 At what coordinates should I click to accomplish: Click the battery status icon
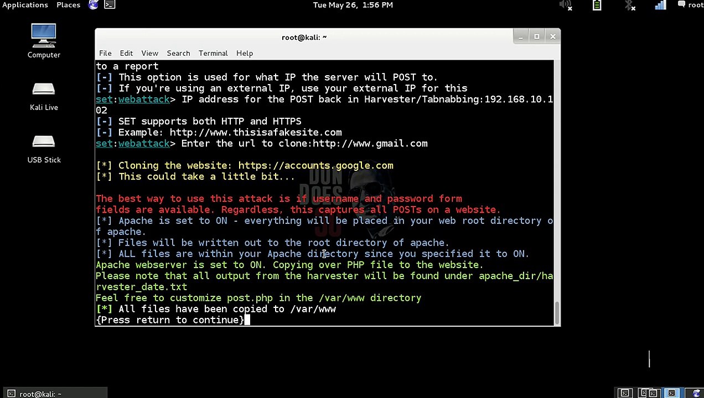coord(597,5)
